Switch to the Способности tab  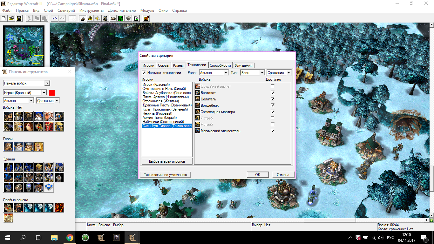pyautogui.click(x=220, y=65)
